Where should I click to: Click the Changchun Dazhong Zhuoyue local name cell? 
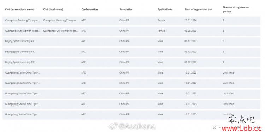click(x=61, y=20)
